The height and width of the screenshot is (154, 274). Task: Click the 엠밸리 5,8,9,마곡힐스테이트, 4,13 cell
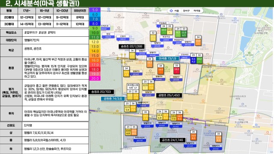pyautogui.click(x=56, y=140)
